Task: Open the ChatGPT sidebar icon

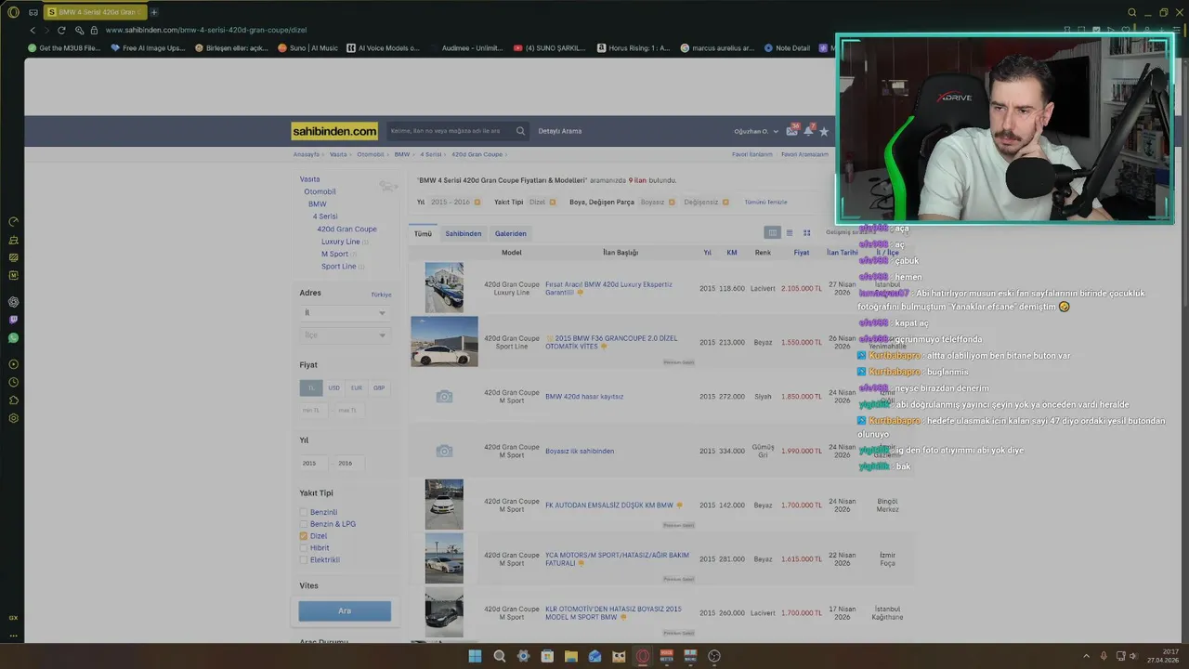Action: 13,302
